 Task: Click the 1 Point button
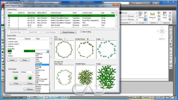16,84
